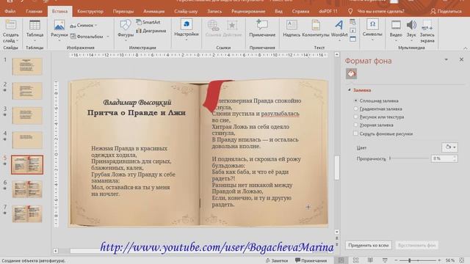Click the Прозрачность percent field
470x264 pixels.
[442, 158]
